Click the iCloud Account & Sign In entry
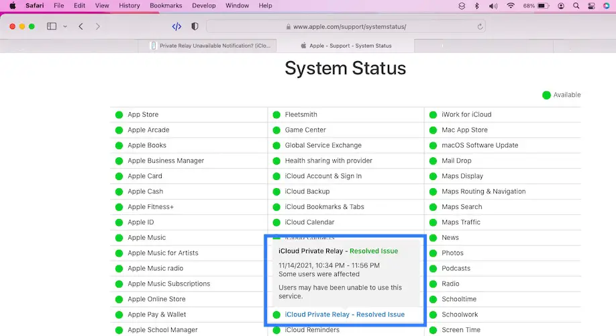 click(x=323, y=176)
